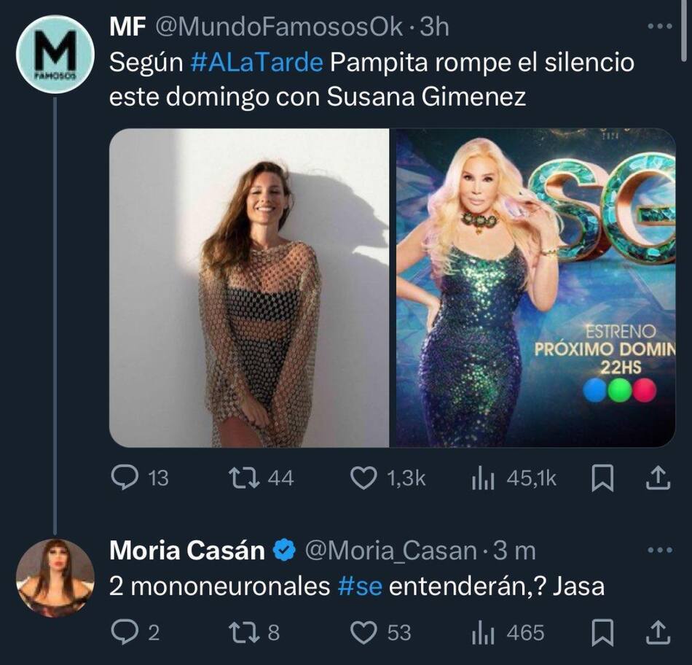This screenshot has width=692, height=665.
Task: Open more options on Moria Casán's reply
Action: pyautogui.click(x=659, y=550)
